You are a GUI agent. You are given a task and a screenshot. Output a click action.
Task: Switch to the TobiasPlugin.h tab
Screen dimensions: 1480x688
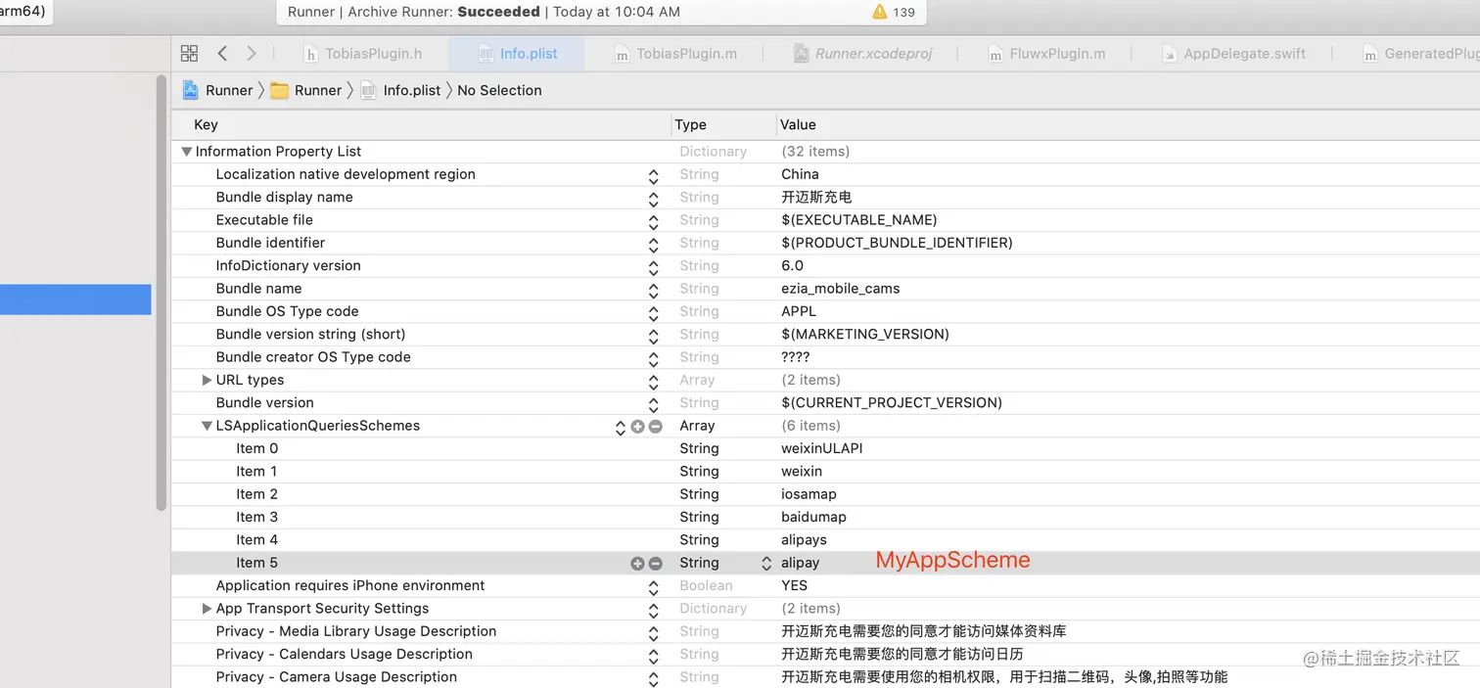(x=362, y=54)
